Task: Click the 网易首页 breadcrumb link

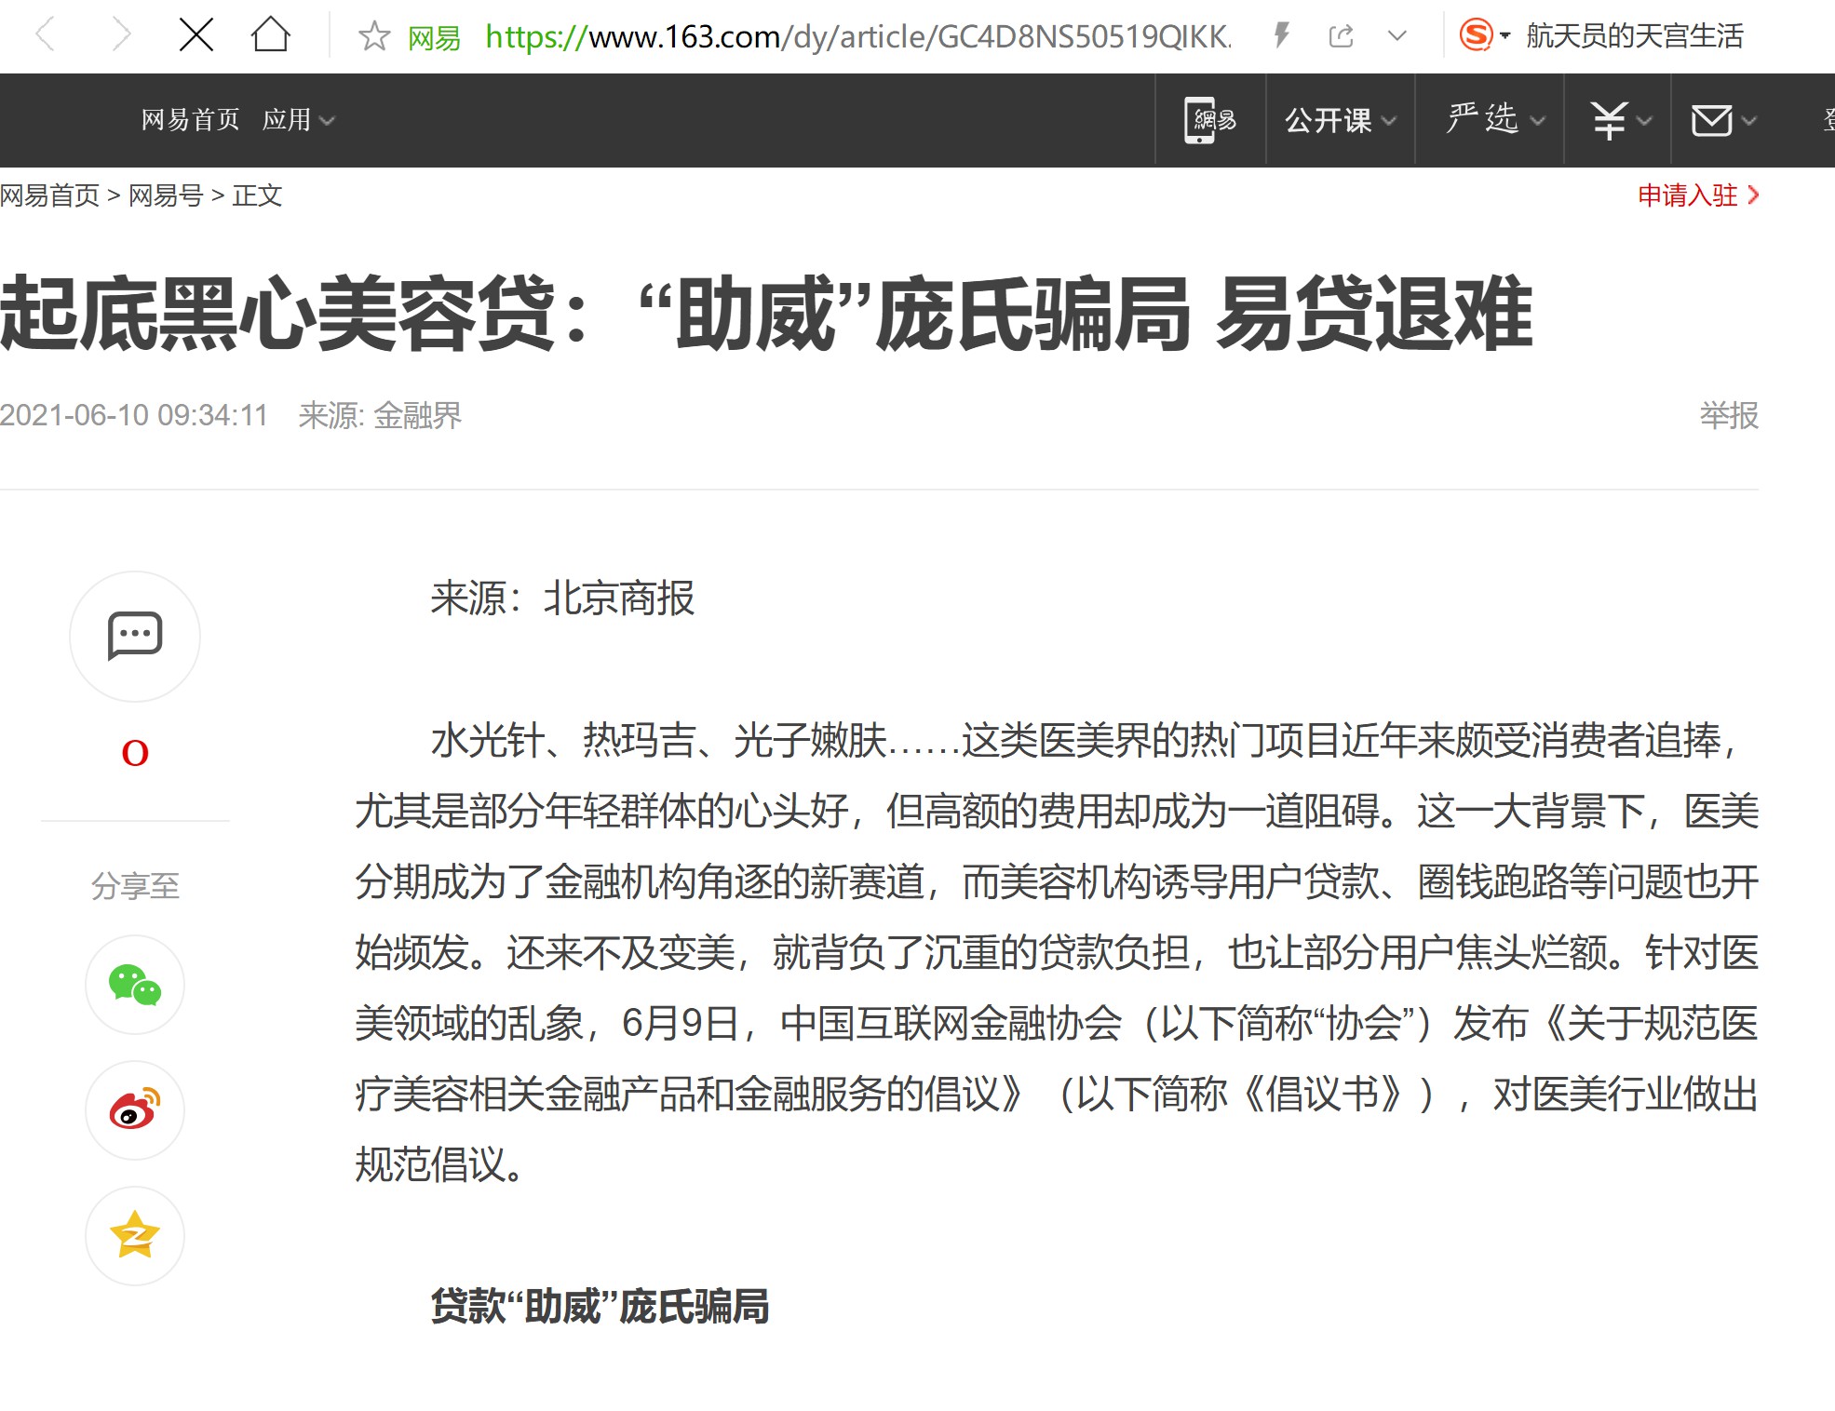Action: coord(49,195)
